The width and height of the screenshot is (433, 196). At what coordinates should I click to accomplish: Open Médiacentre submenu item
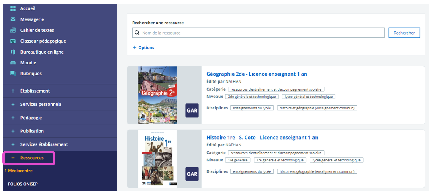point(20,171)
